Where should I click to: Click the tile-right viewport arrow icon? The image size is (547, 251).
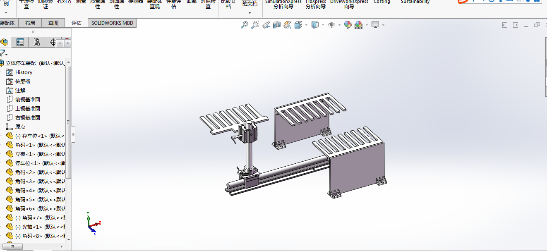click(516, 25)
